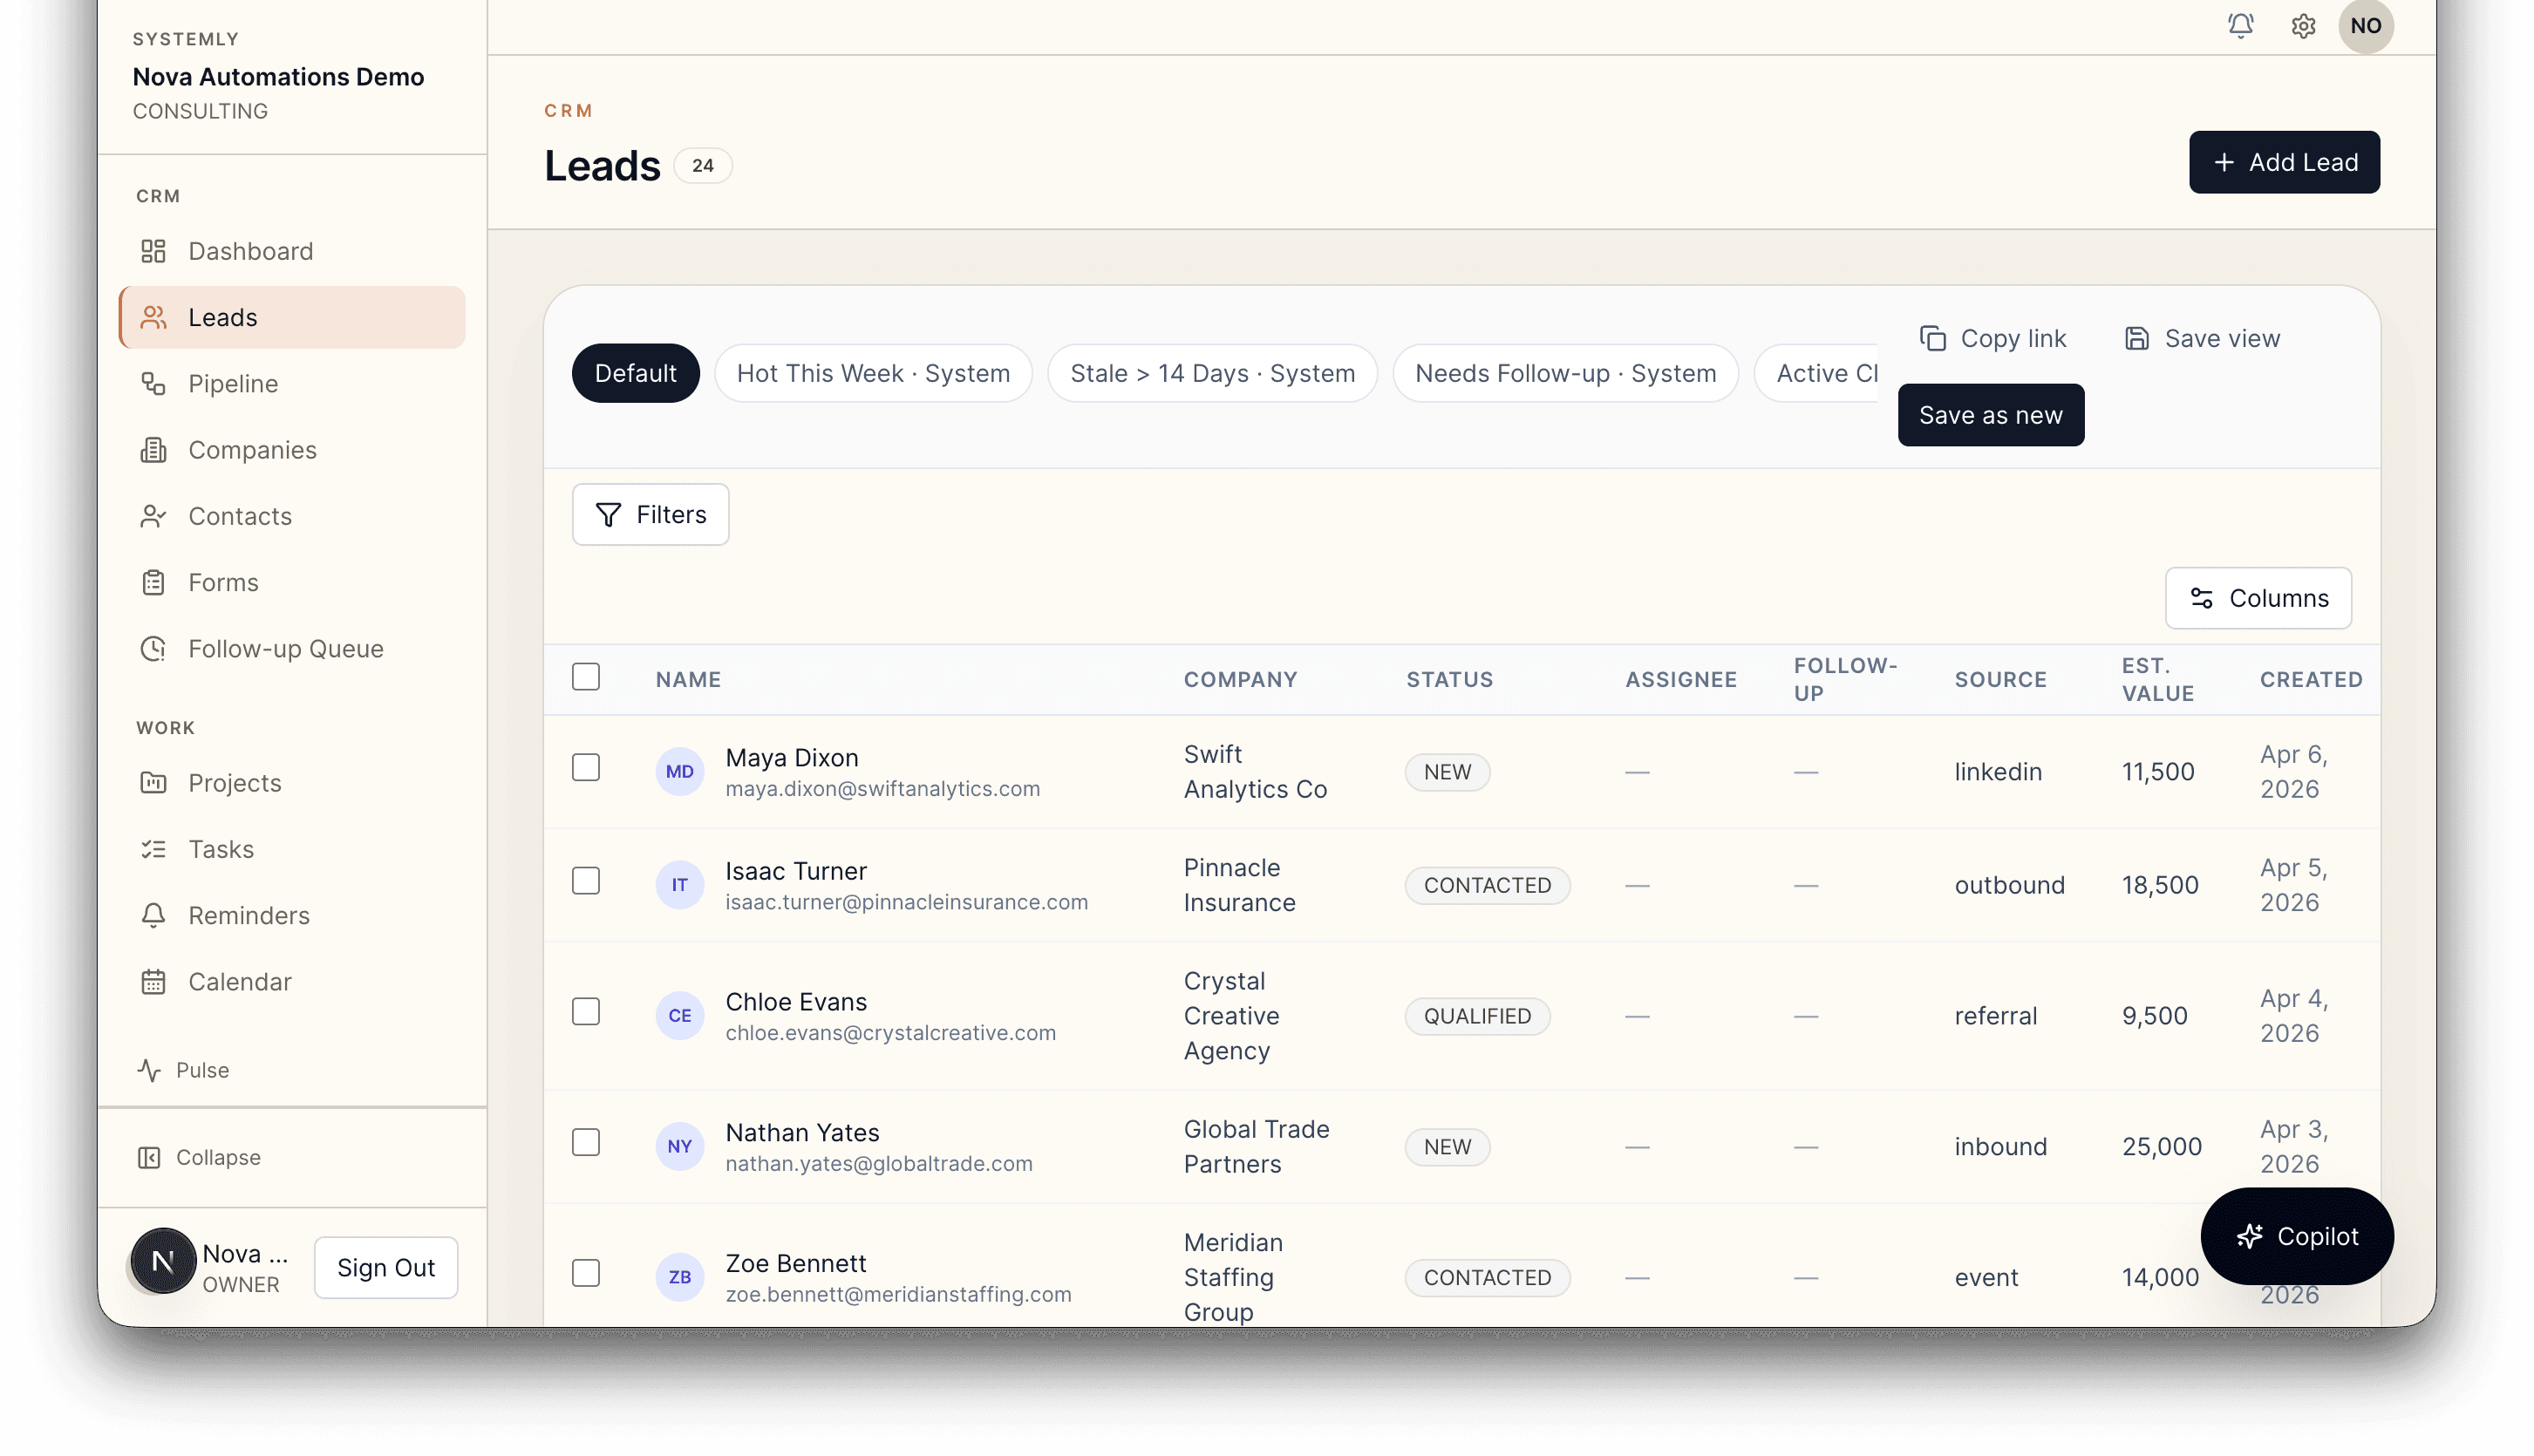Viewport: 2534px width, 1456px height.
Task: Open the Filters dropdown
Action: pyautogui.click(x=650, y=514)
